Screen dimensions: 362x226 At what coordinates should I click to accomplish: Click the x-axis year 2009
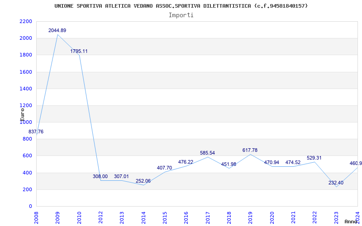(x=57, y=218)
